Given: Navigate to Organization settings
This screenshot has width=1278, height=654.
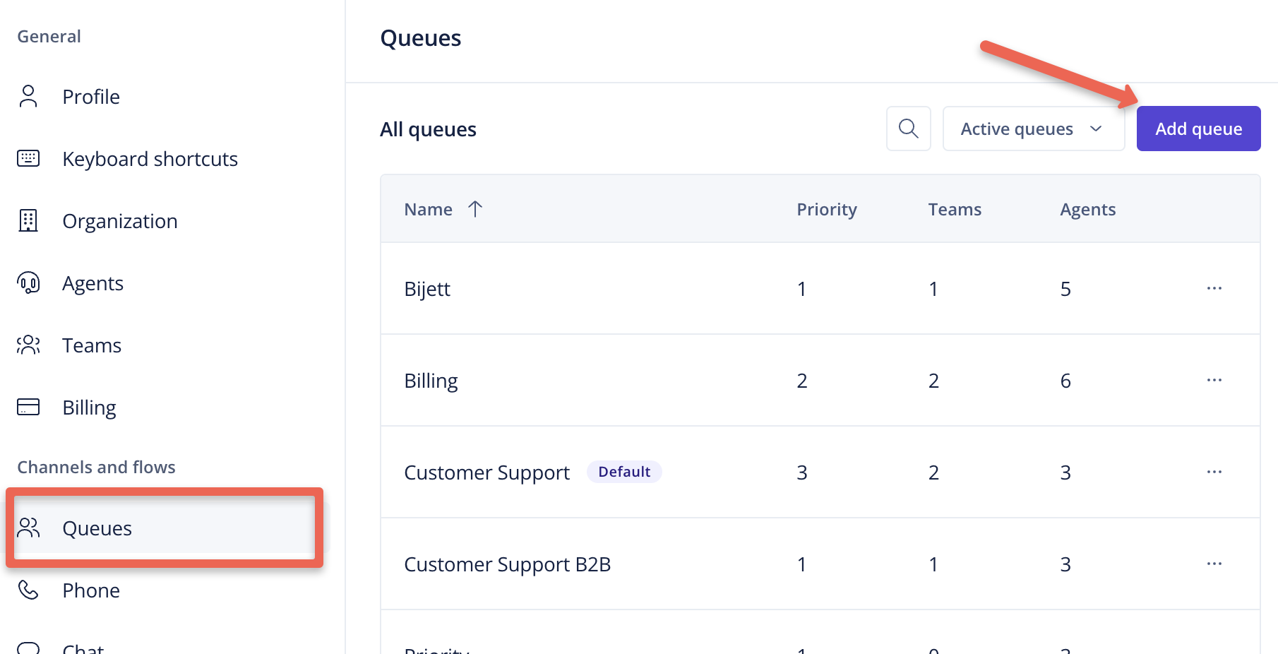Looking at the screenshot, I should [x=120, y=221].
